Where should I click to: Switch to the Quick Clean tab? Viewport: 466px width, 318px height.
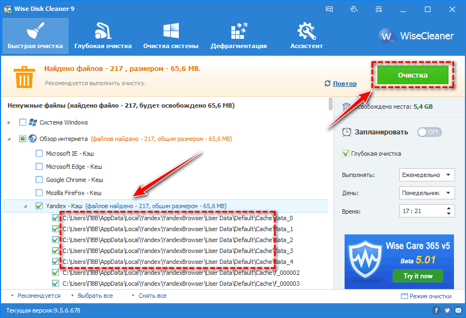(35, 34)
